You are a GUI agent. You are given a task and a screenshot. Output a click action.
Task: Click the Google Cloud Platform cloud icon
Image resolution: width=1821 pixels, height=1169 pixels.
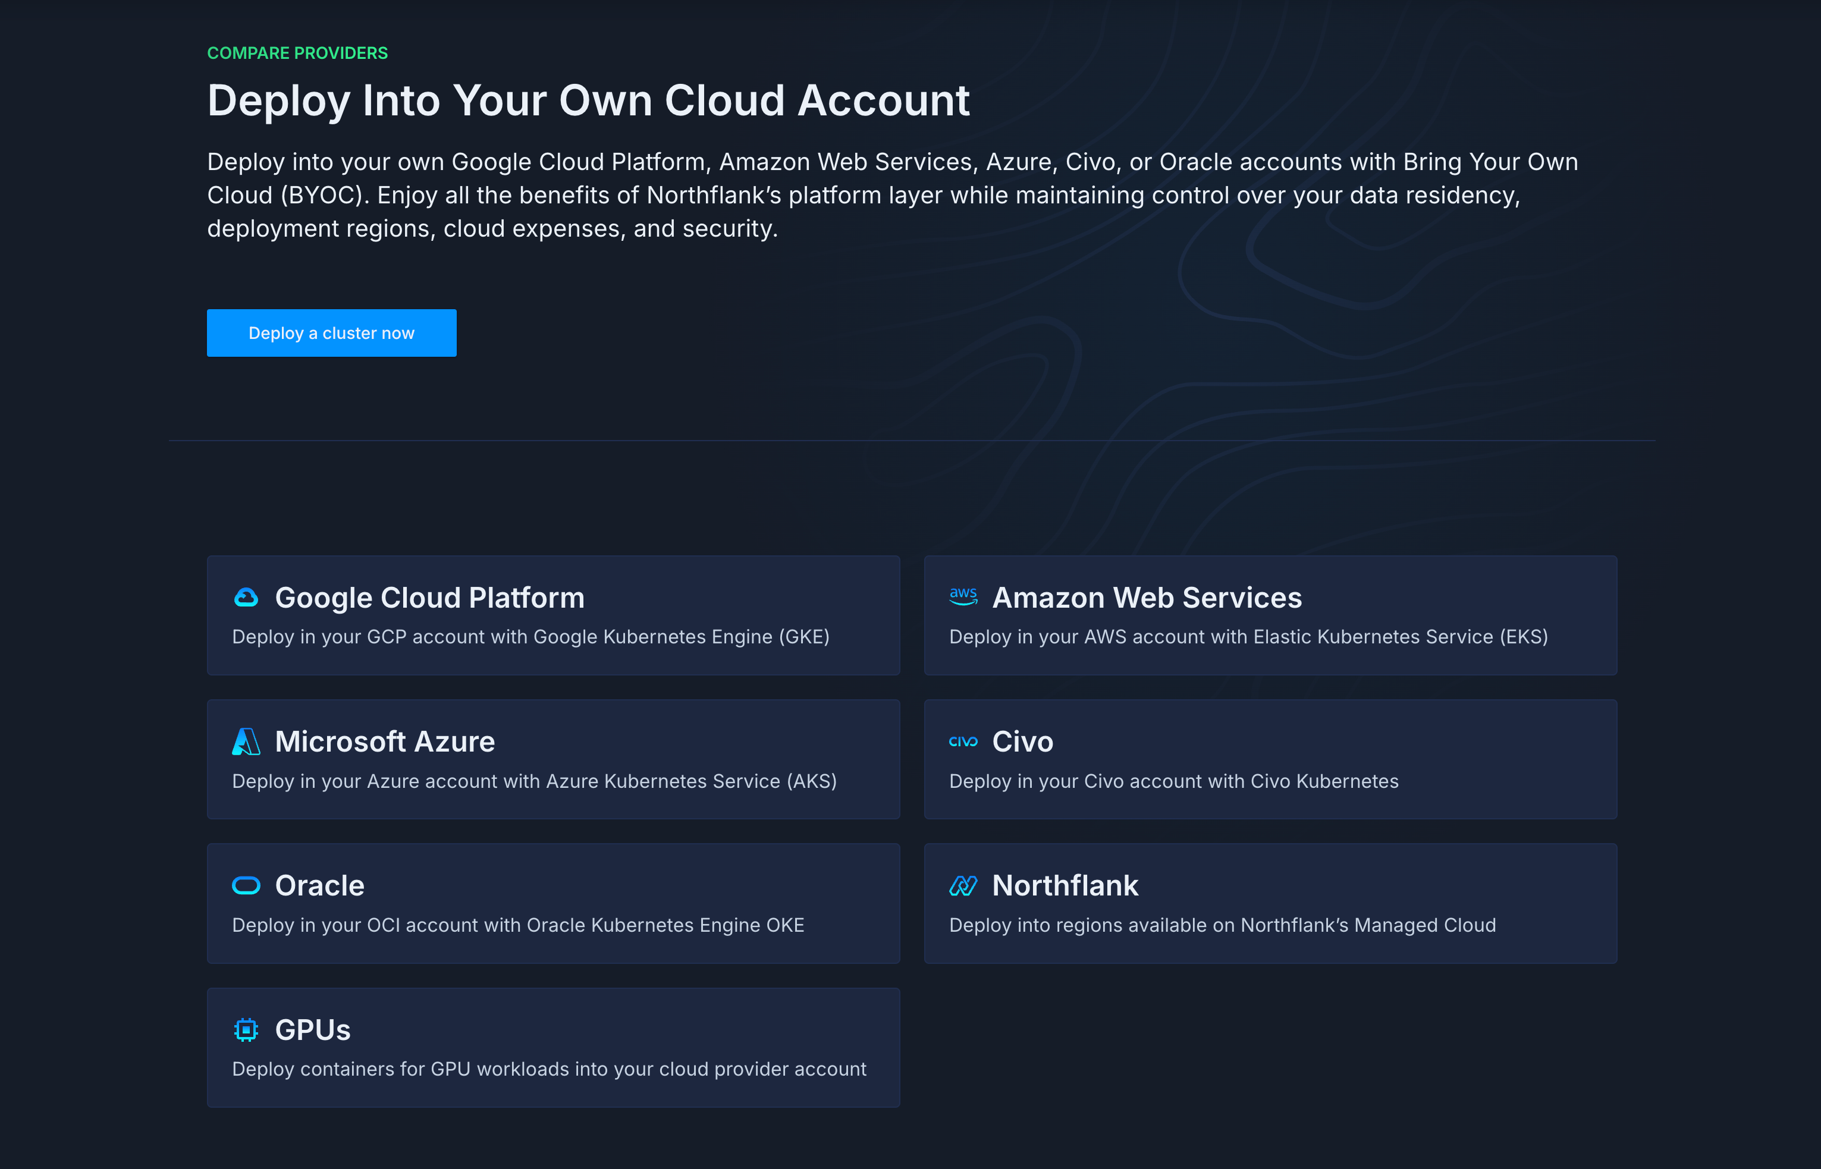(246, 598)
